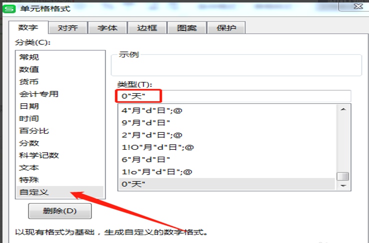Click the 删除(D) button
The image size is (369, 243).
coord(60,211)
